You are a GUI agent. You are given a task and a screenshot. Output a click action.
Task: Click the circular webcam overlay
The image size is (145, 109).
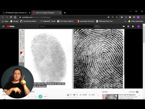[x=17, y=82]
